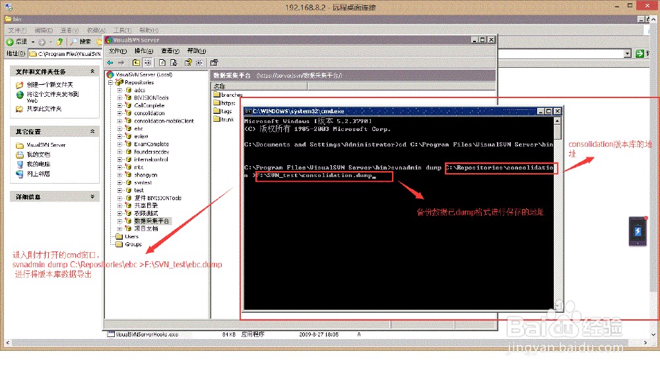This screenshot has height=370, width=660.
Task: Click the horizontal scrollbar left arrow at bottom
Action: pyautogui.click(x=7, y=343)
